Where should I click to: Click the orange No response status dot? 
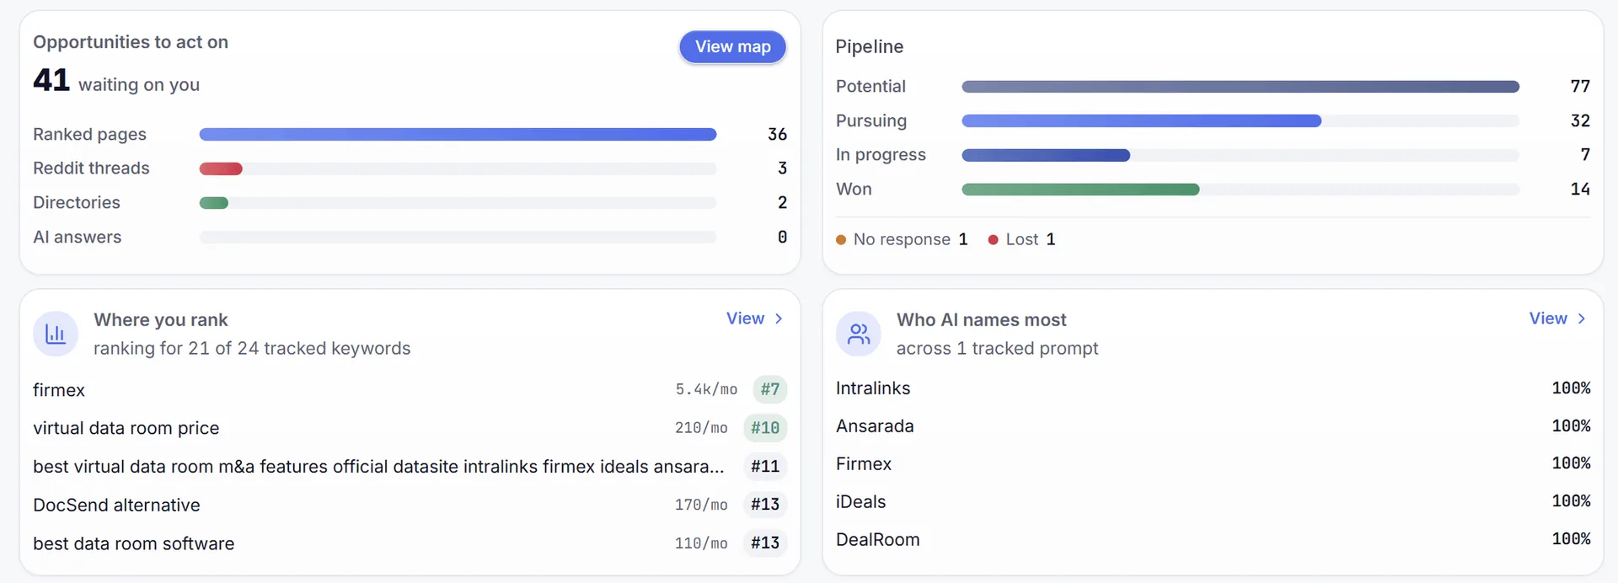(x=841, y=240)
